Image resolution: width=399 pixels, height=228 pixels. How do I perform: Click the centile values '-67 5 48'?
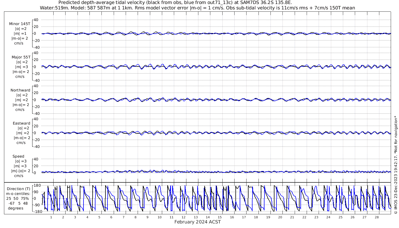(x=18, y=203)
